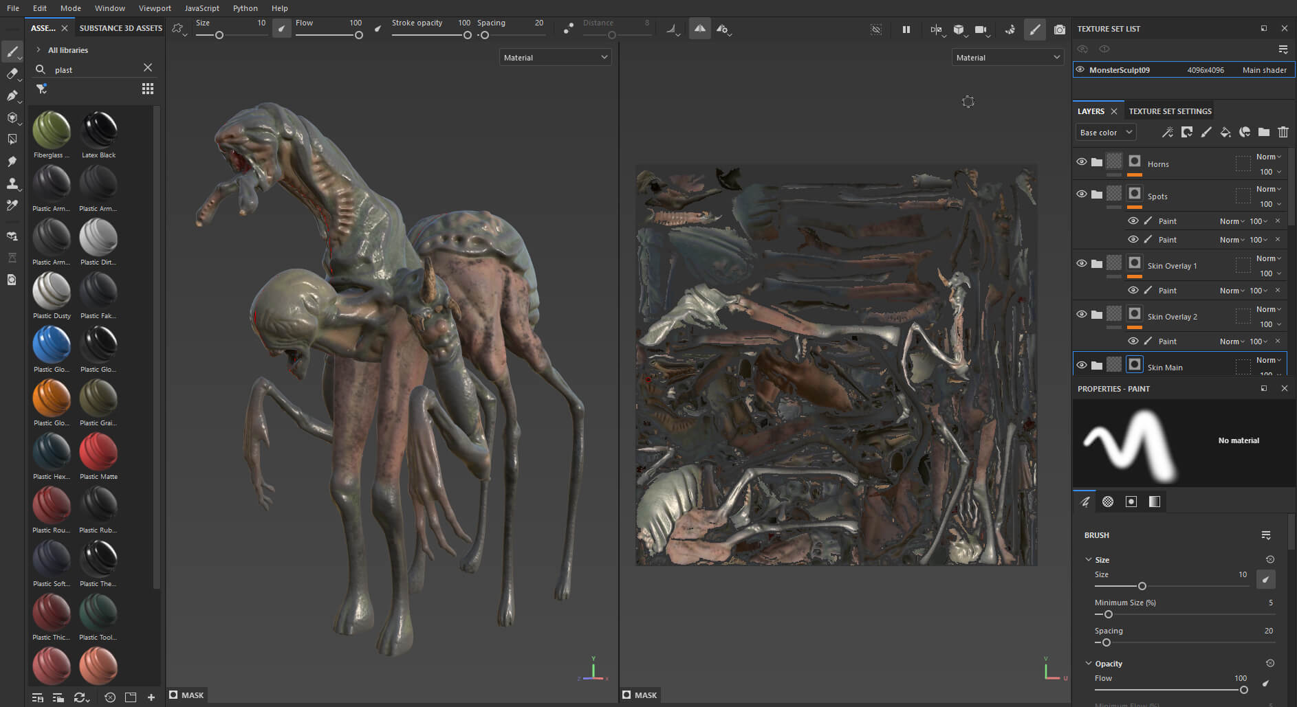The height and width of the screenshot is (707, 1297).
Task: Open the Viewport menu
Action: click(x=155, y=8)
